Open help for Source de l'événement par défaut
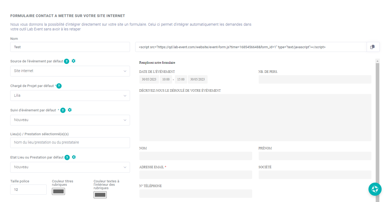Image resolution: width=385 pixels, height=202 pixels. coord(66,61)
